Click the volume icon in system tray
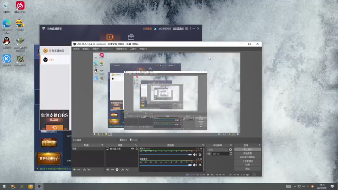338x190 pixels. [303, 187]
